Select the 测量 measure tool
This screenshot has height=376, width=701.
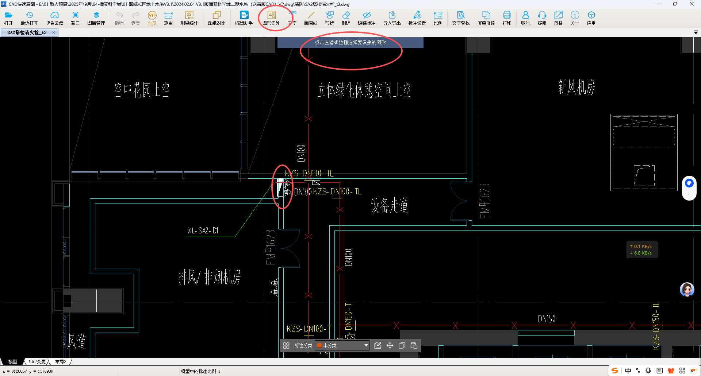point(168,18)
